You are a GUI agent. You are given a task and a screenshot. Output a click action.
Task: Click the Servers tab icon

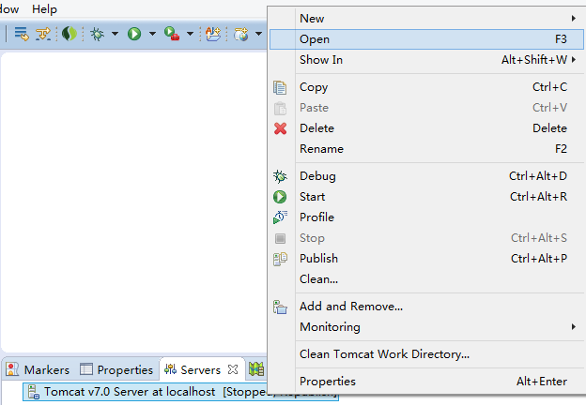[x=170, y=369]
